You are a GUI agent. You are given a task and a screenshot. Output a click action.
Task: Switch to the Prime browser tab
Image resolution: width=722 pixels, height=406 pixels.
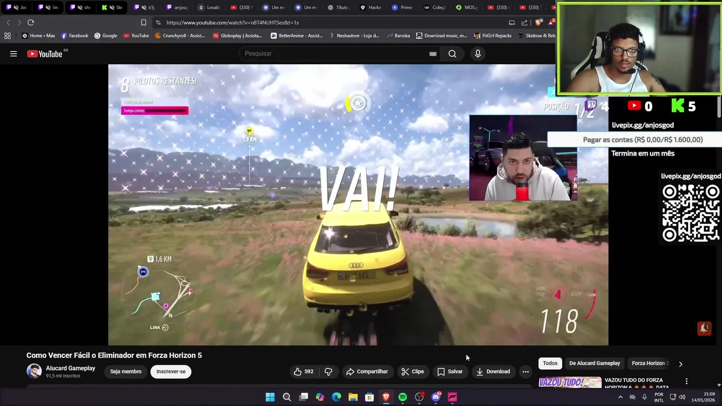[x=402, y=7]
